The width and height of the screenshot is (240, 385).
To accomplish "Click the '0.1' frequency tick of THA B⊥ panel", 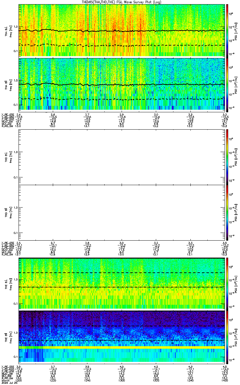I will tap(15, 51).
